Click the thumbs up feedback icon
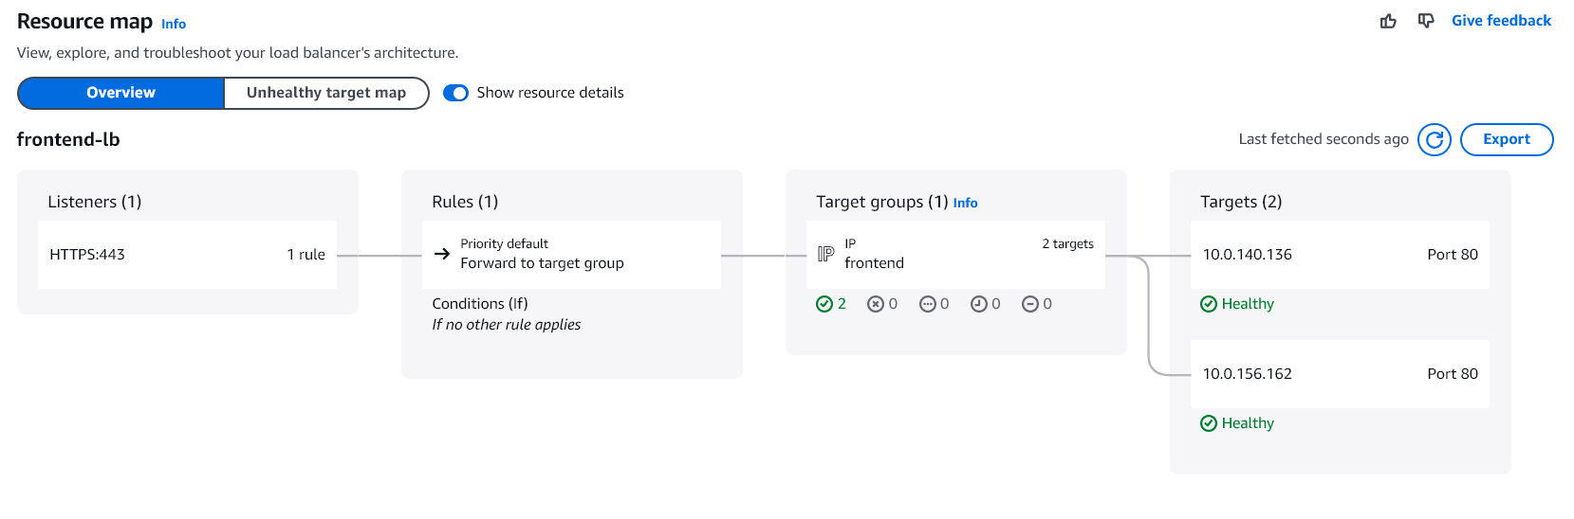 click(x=1388, y=21)
